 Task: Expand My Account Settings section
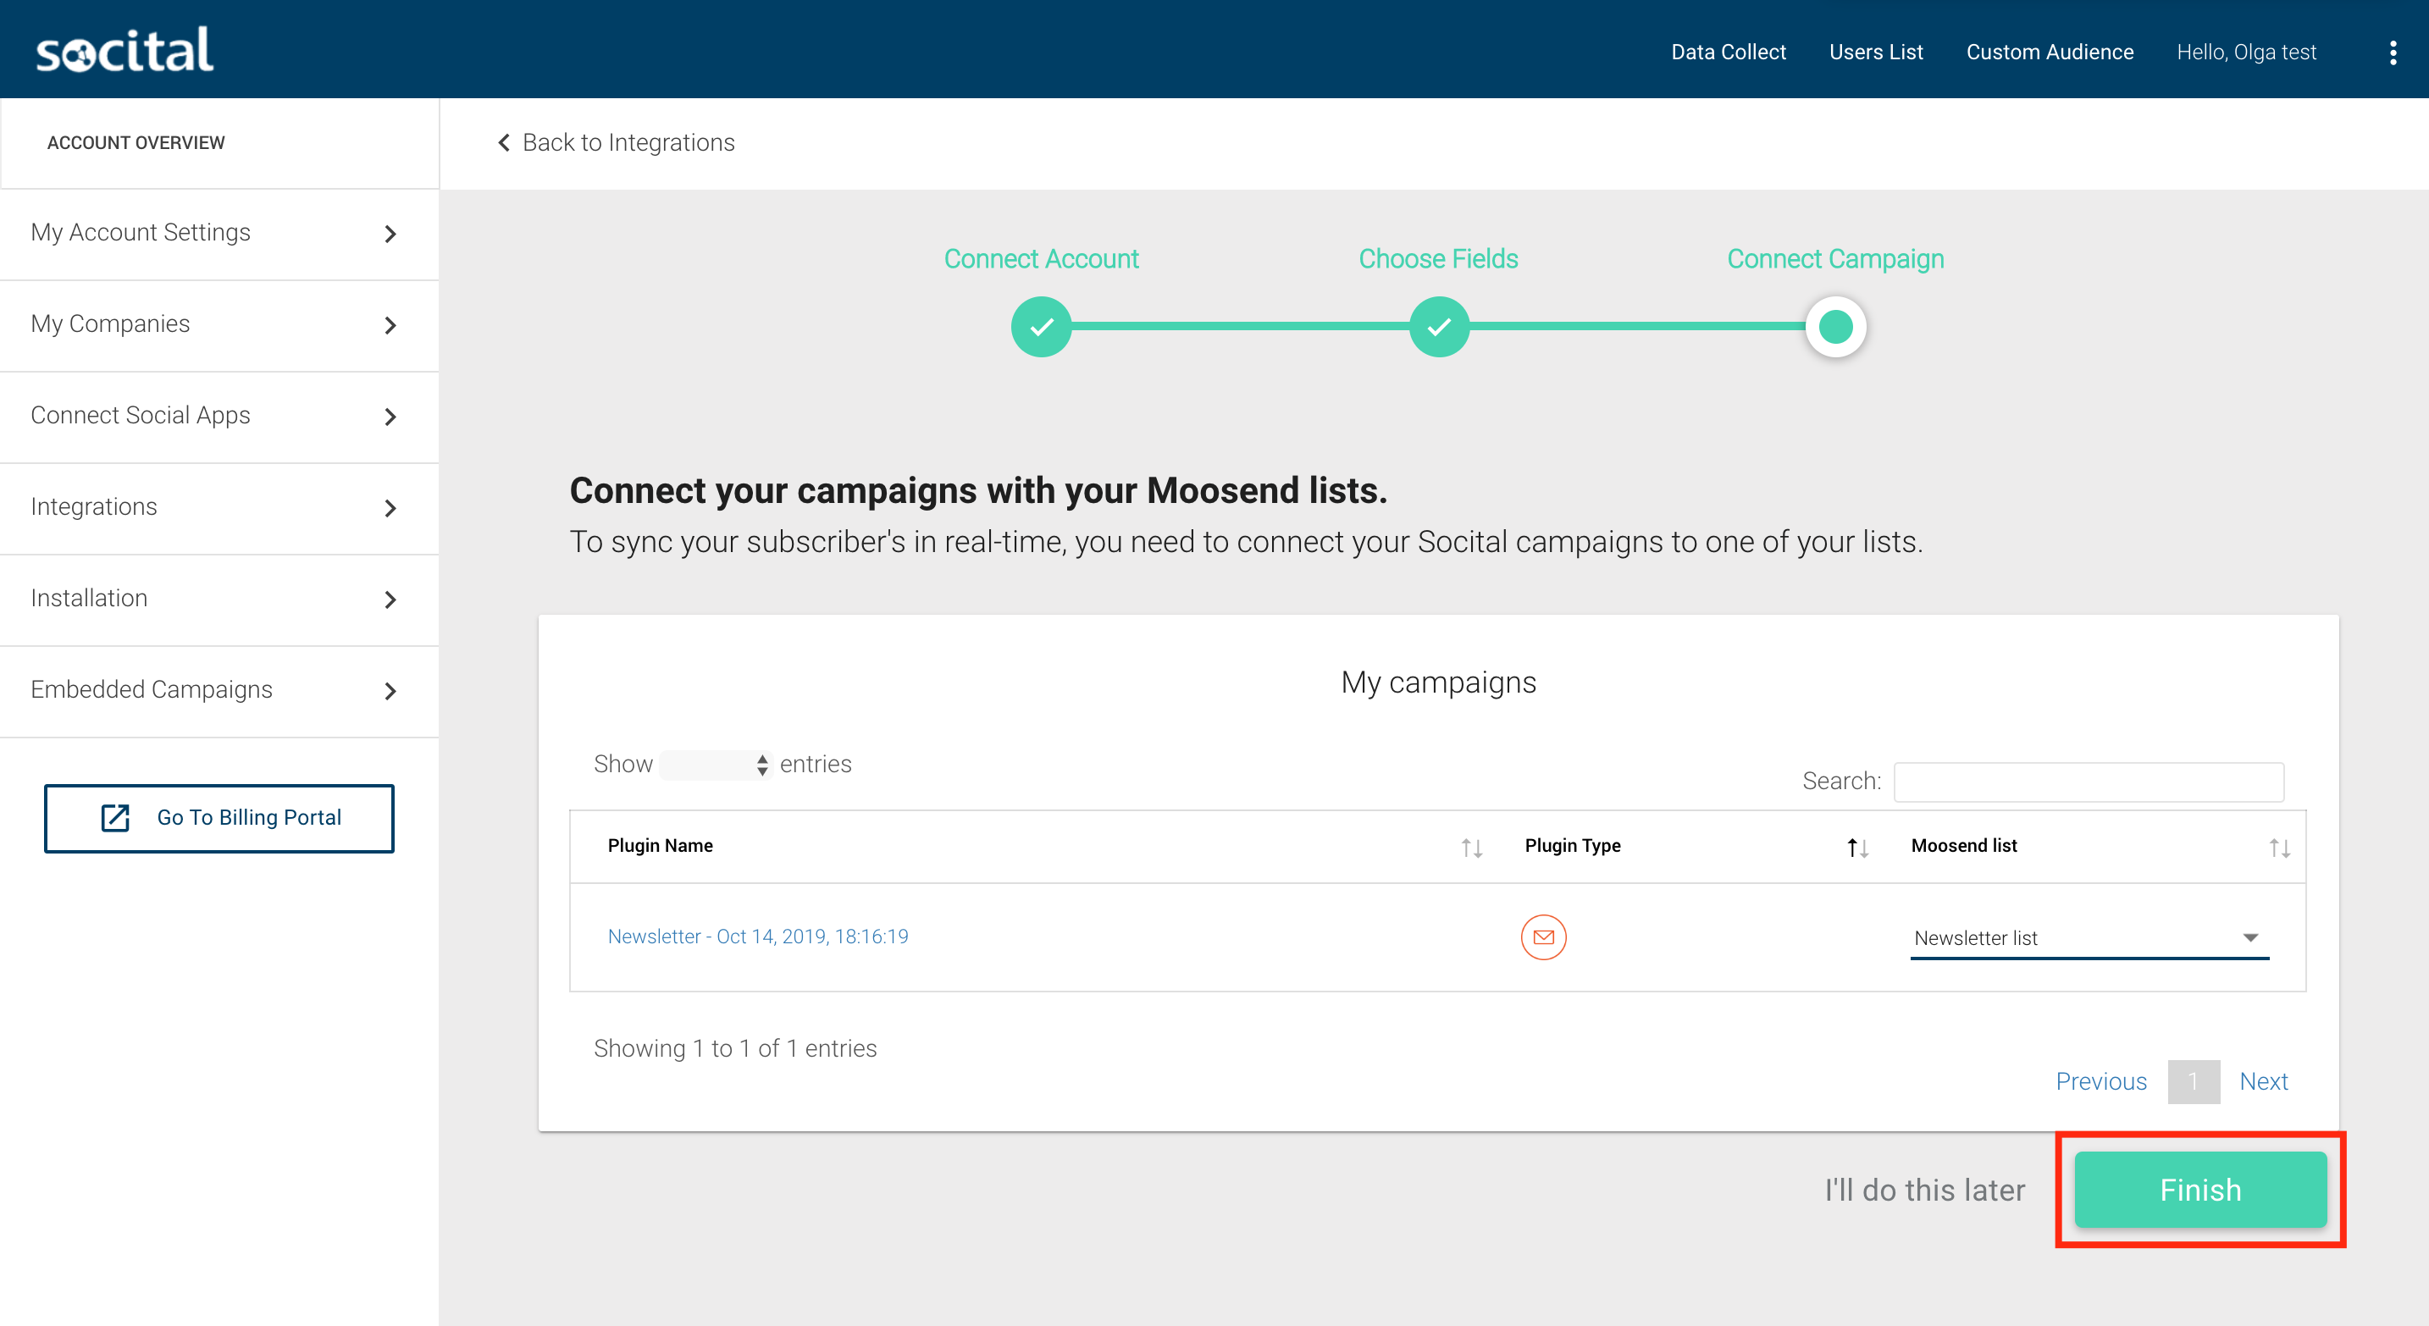pyautogui.click(x=219, y=233)
